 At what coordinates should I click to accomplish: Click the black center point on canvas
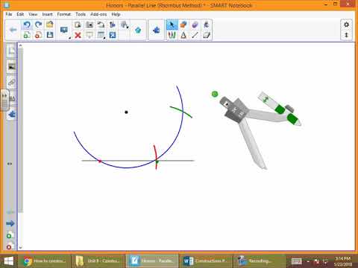[x=126, y=112]
